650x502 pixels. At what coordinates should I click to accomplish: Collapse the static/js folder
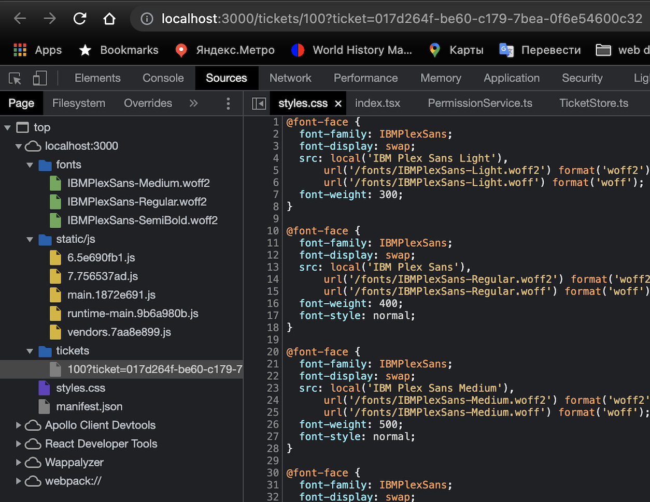click(30, 240)
